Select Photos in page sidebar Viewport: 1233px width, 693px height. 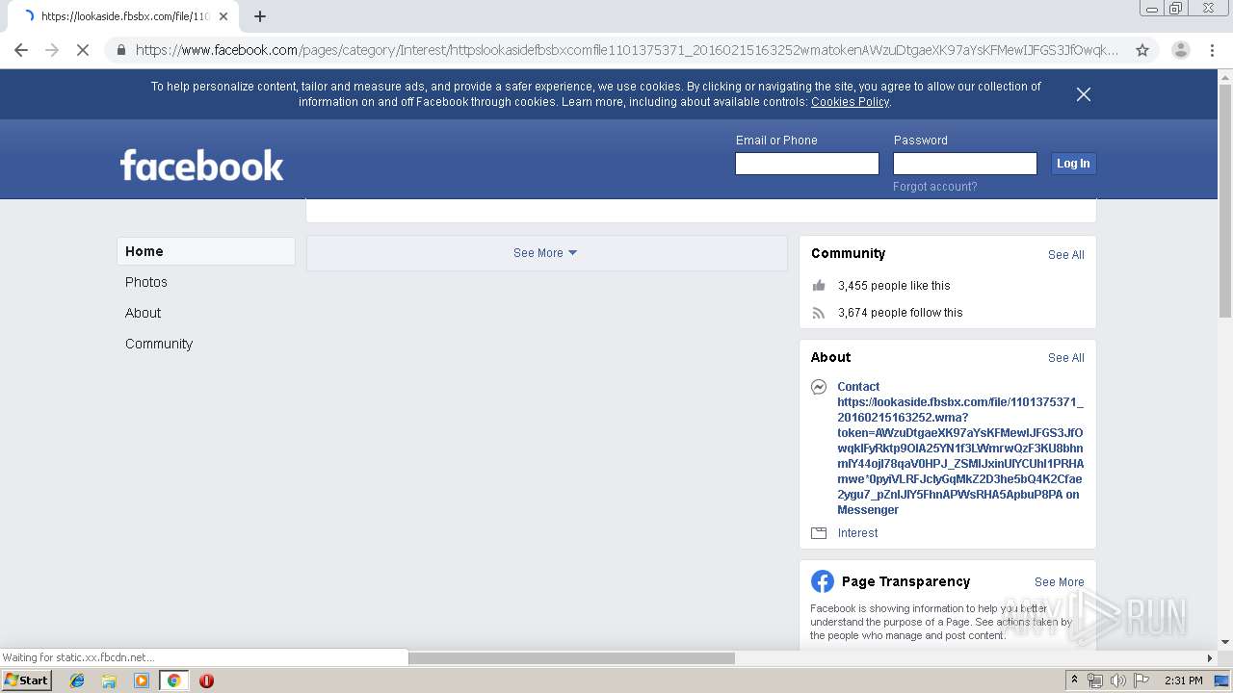pos(146,282)
